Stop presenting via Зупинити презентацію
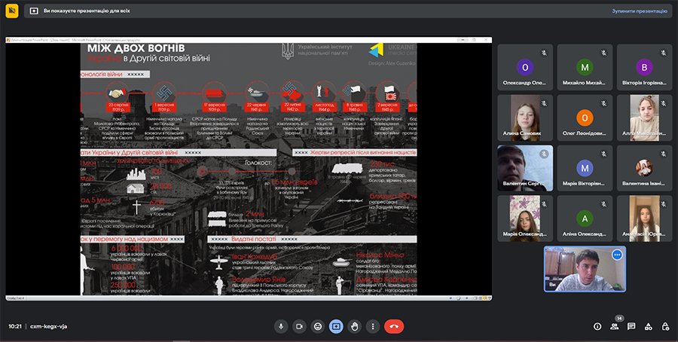This screenshot has width=678, height=342. [639, 11]
